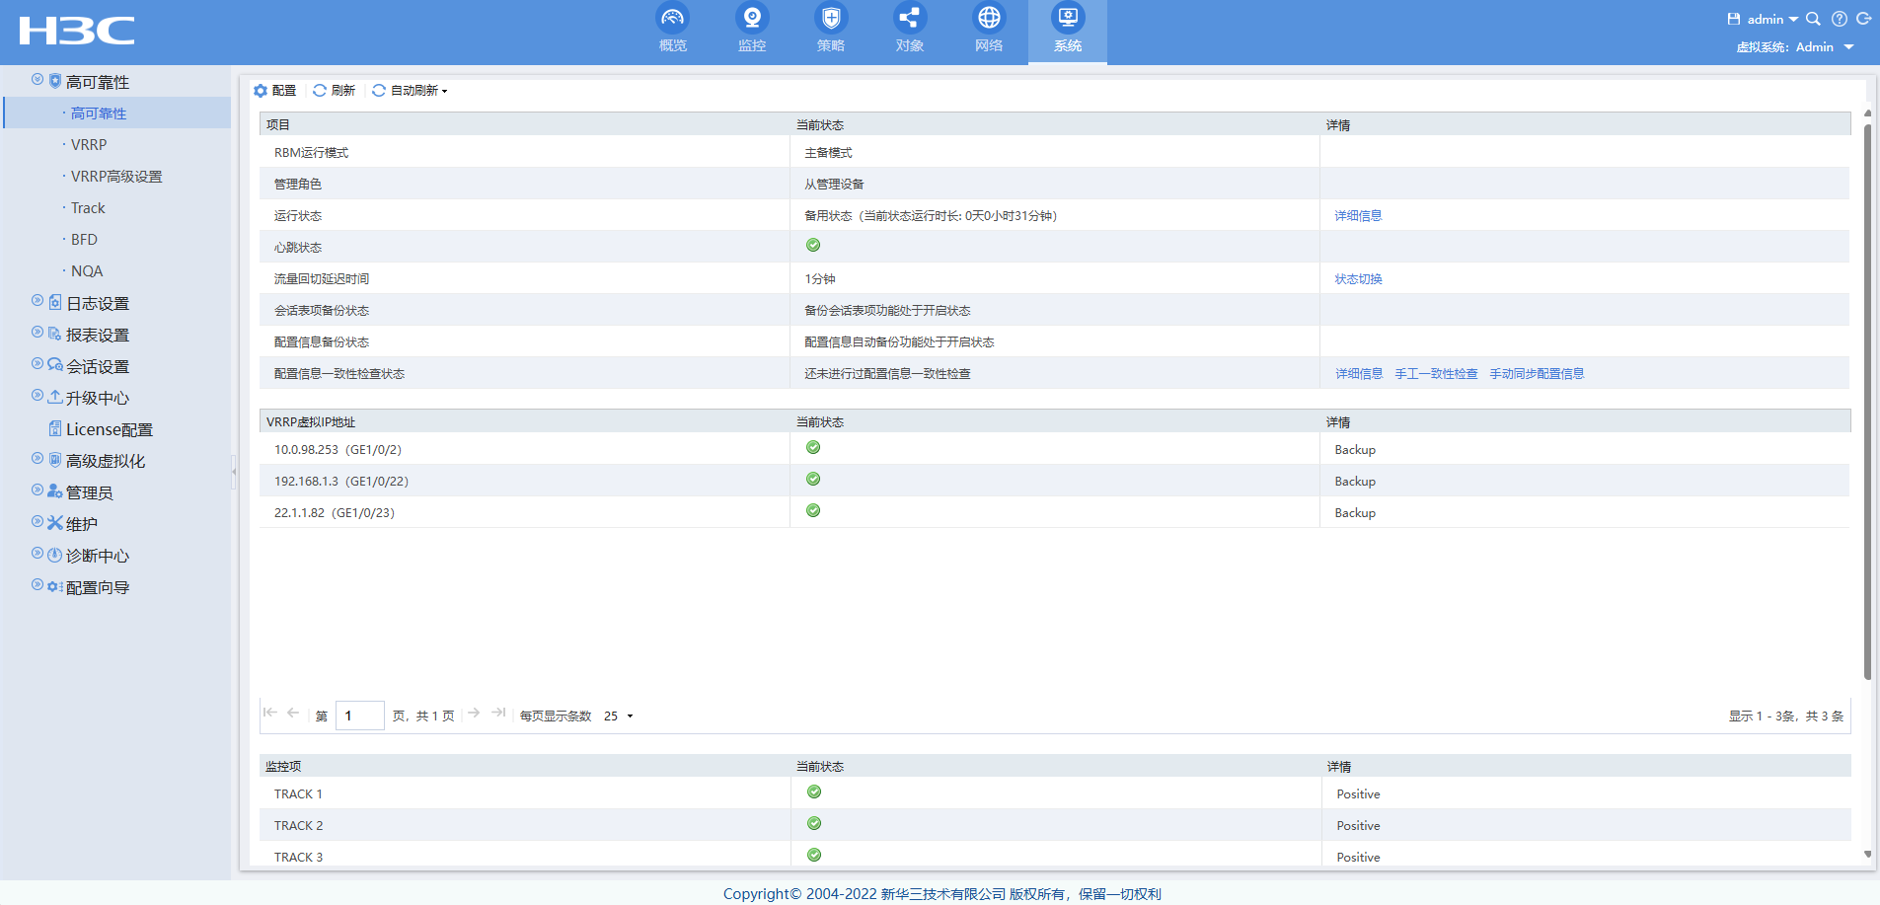Click the green status icon for TRACK 1
Image resolution: width=1880 pixels, height=905 pixels.
(814, 792)
